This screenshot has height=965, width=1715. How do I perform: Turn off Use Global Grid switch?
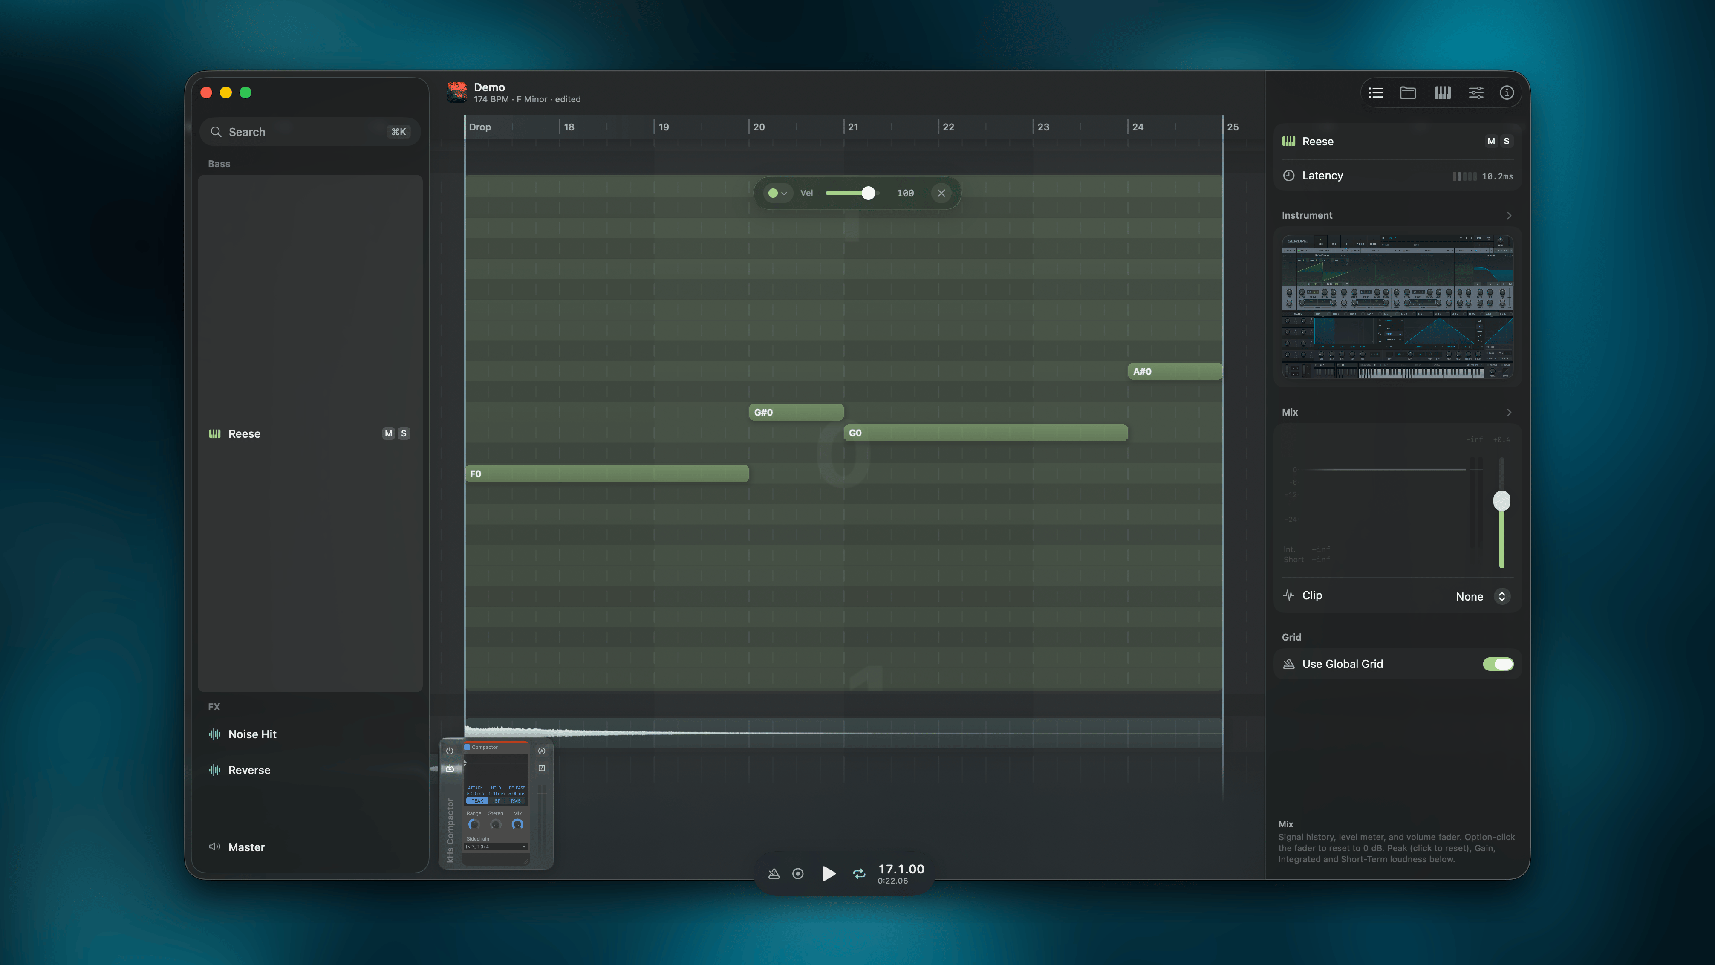click(x=1498, y=664)
